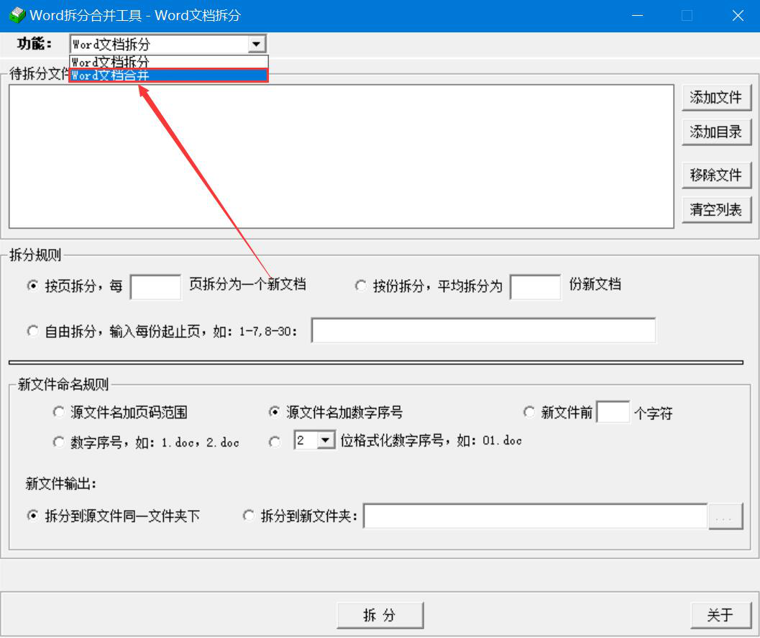Open the 关于 about button

click(x=720, y=615)
